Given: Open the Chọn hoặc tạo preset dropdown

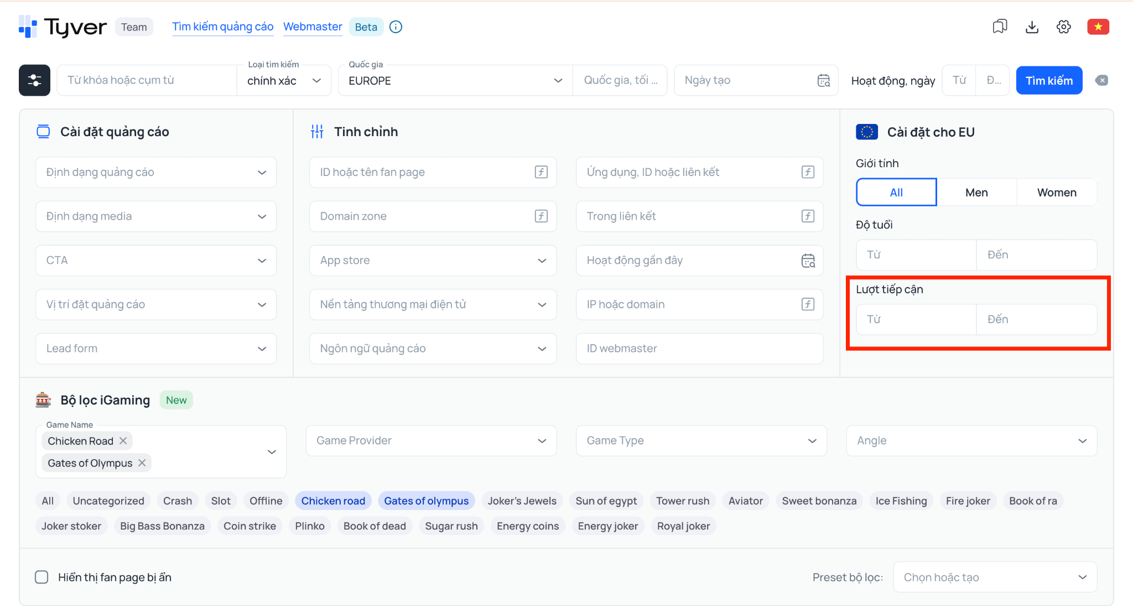Looking at the screenshot, I should 995,577.
